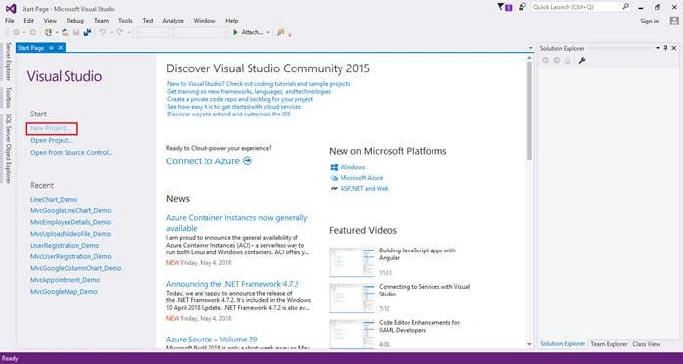Open the New Project dropdown arrow in toolbar
The width and height of the screenshot is (683, 364).
click(x=57, y=32)
